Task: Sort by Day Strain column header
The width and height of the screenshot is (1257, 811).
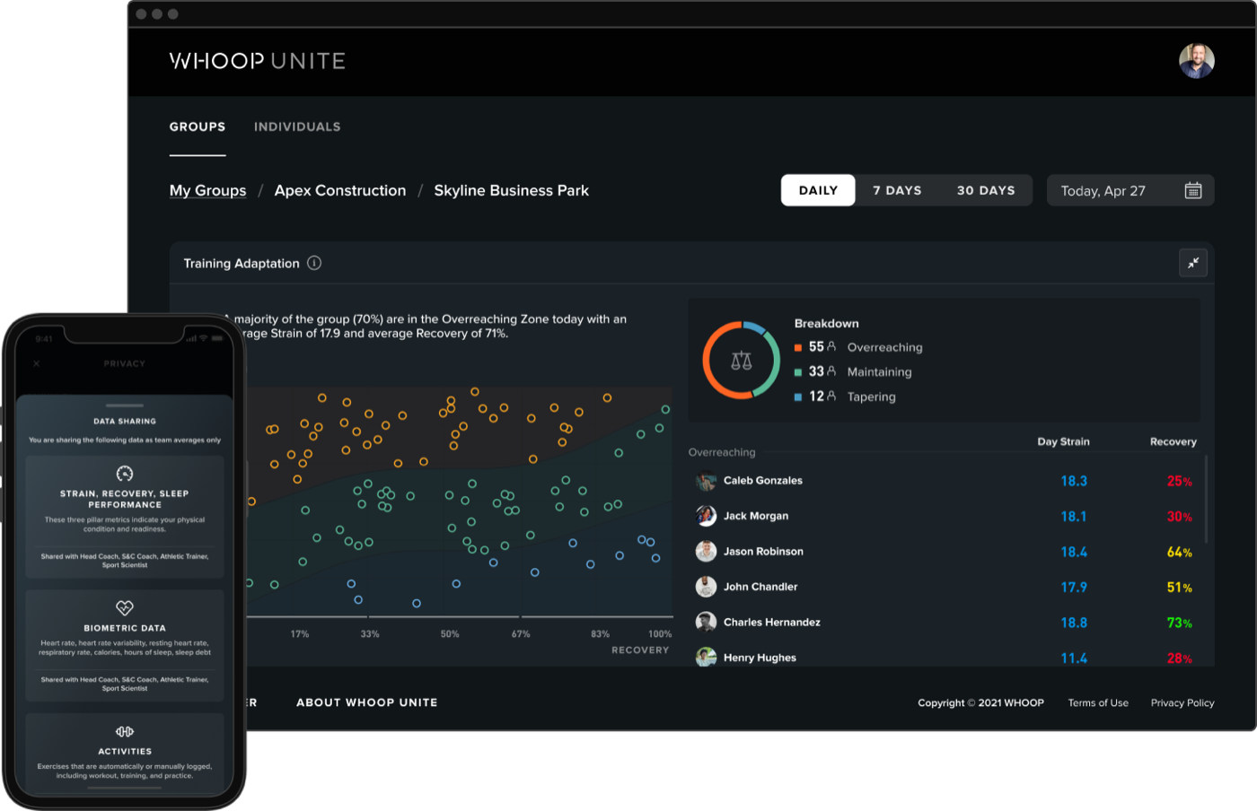Action: (1063, 441)
